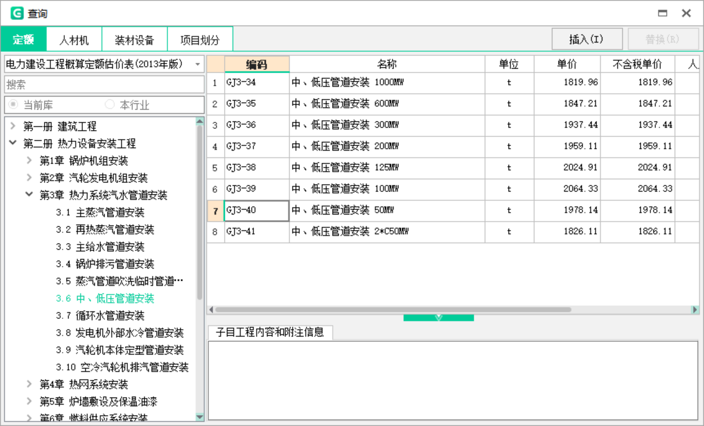Click 中、低压管道安装 2*C50MW name cell

click(387, 232)
